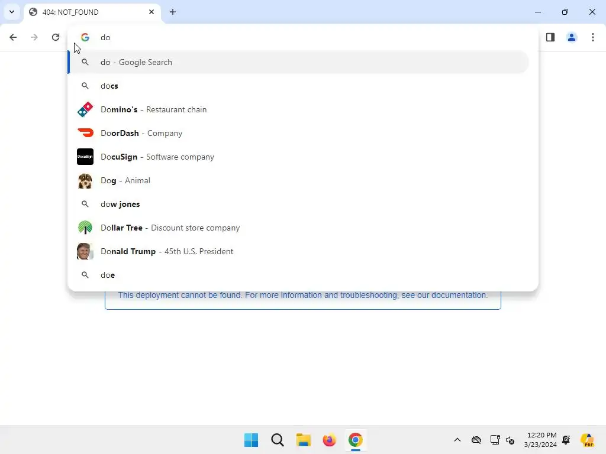
Task: Click magnifier icon beside 'doe'
Action: 85,275
